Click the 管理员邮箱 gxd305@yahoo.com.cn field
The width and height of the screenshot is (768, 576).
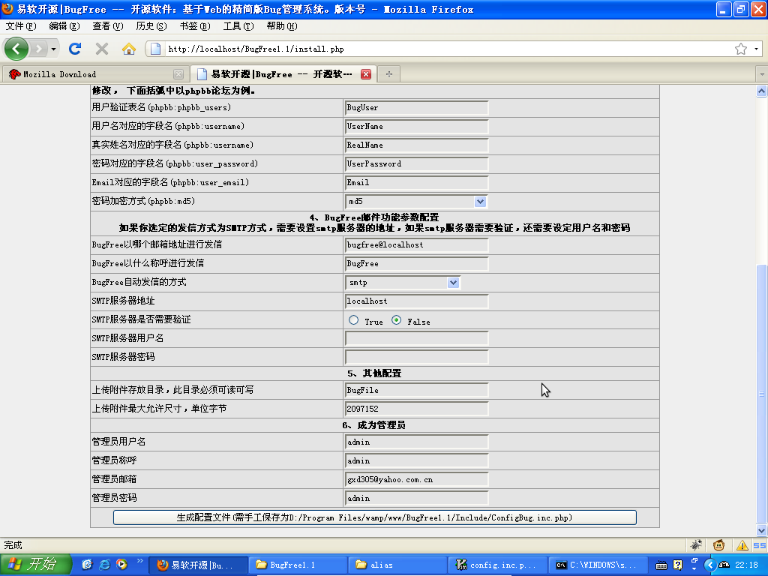pyautogui.click(x=417, y=480)
